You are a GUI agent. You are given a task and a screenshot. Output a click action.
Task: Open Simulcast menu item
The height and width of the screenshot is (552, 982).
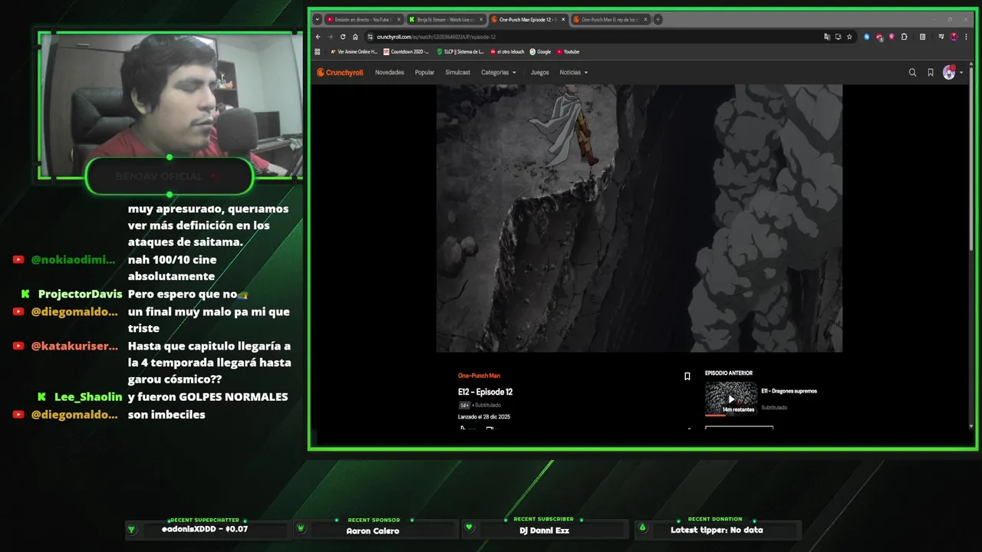point(458,73)
